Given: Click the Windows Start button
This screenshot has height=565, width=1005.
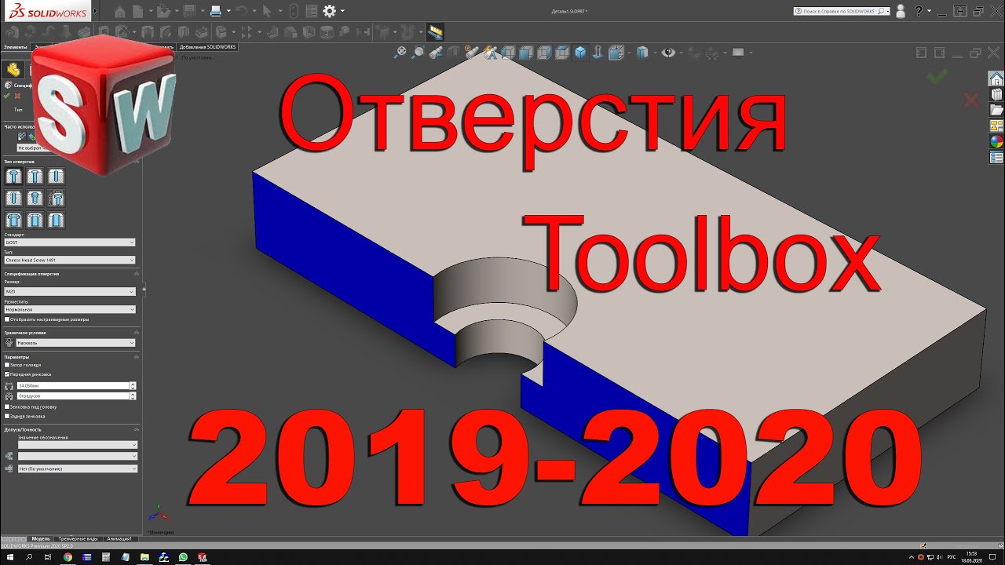Looking at the screenshot, I should pos(9,557).
